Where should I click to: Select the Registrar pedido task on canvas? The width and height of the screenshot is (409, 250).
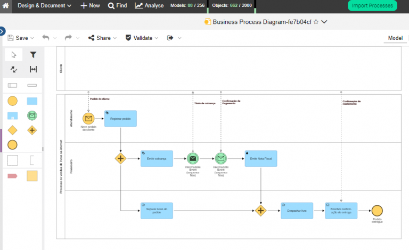[120, 119]
